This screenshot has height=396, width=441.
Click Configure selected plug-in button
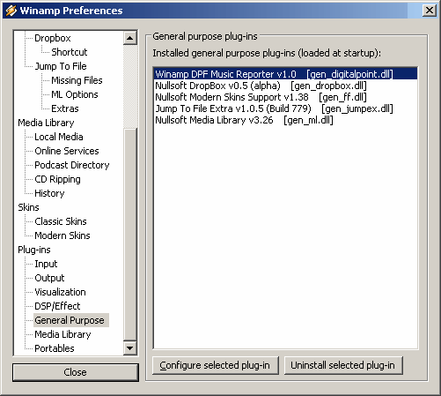coord(216,365)
